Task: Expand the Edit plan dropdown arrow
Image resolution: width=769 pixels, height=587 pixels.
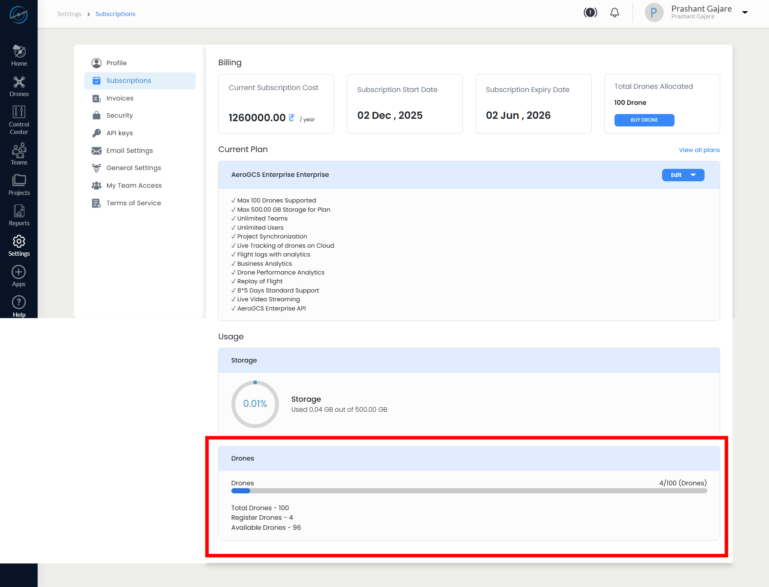Action: (x=693, y=175)
